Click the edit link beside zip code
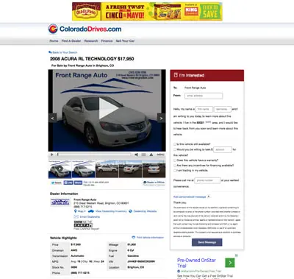This screenshot has height=279, width=294. click(x=208, y=121)
